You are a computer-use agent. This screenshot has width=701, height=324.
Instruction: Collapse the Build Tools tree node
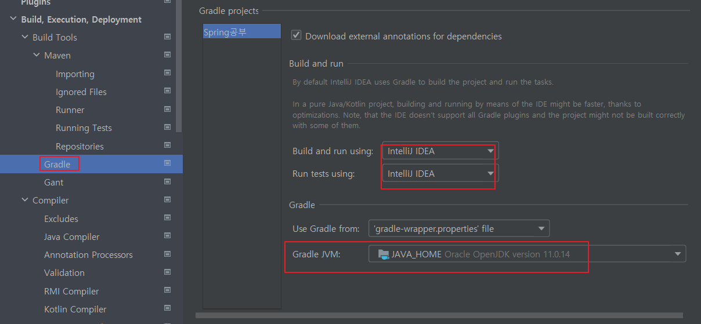(24, 37)
